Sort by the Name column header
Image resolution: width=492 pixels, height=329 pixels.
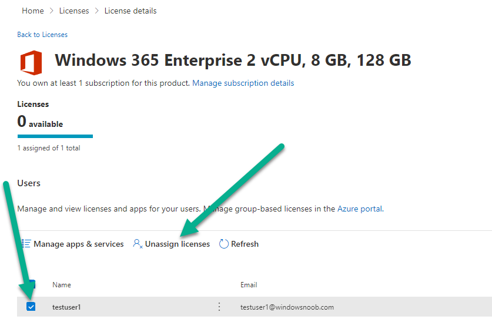62,285
